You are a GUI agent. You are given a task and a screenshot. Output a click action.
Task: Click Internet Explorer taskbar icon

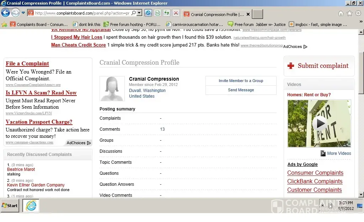point(31,206)
